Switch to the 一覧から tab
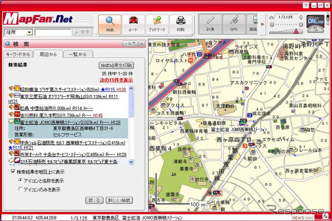332x221 pixels. [x=78, y=54]
